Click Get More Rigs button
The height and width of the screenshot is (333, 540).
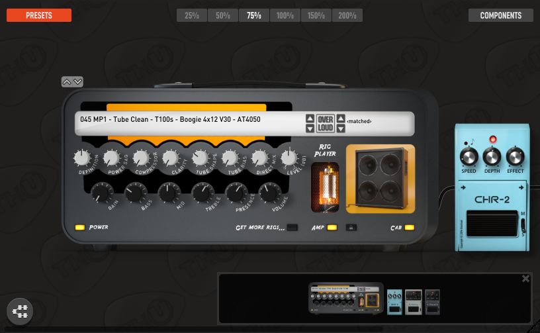(x=292, y=227)
